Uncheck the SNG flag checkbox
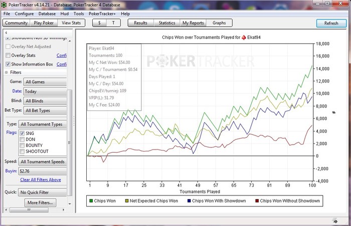This screenshot has width=351, height=226. 22,133
